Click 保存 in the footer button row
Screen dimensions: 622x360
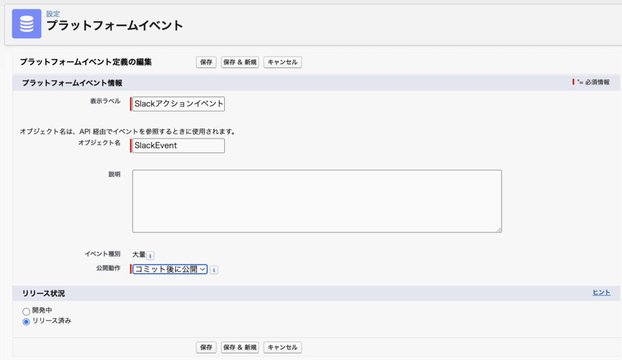tap(206, 347)
